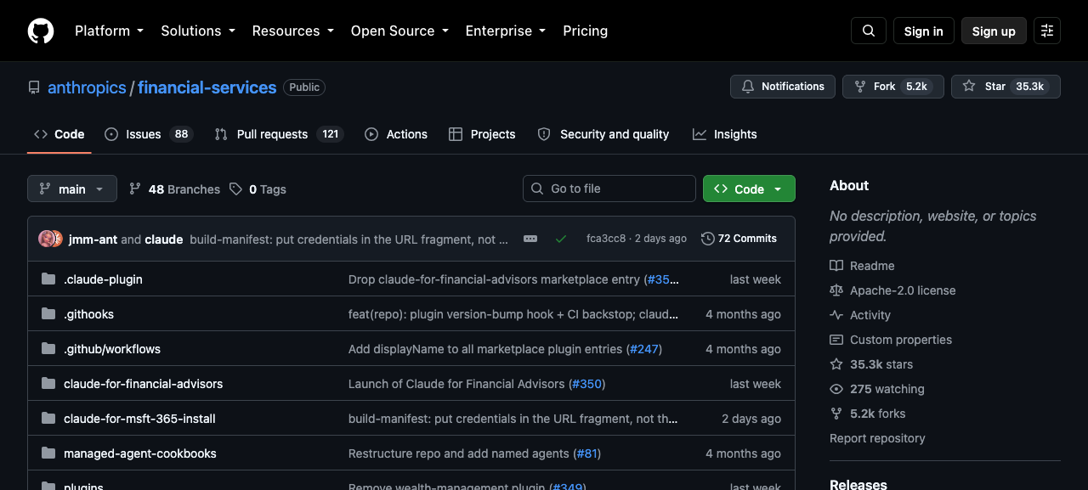Click the icon next to Custom properties
Viewport: 1088px width, 490px height.
click(836, 340)
